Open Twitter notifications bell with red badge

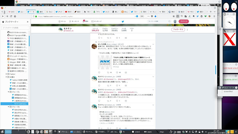(x=85, y=21)
